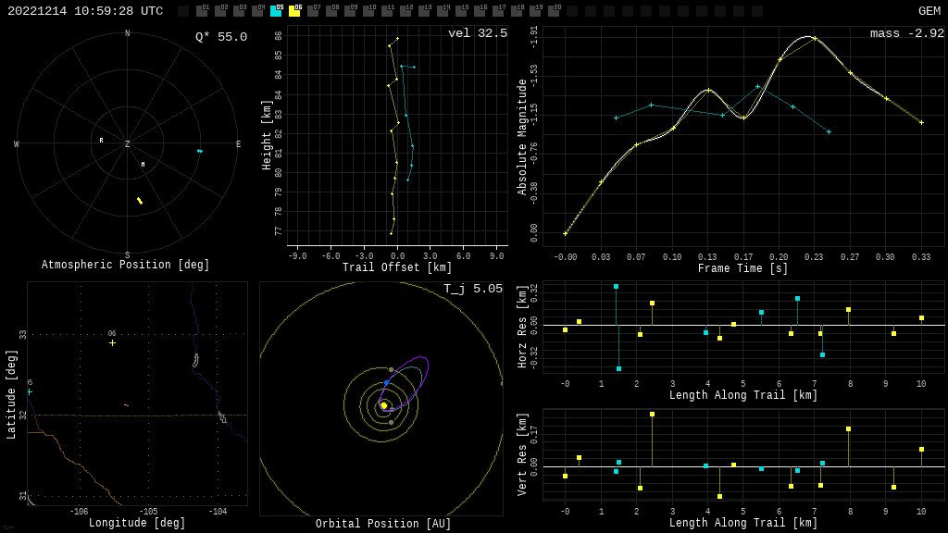Select the gray station 10 indicator box
The width and height of the screenshot is (948, 533).
pos(368,11)
